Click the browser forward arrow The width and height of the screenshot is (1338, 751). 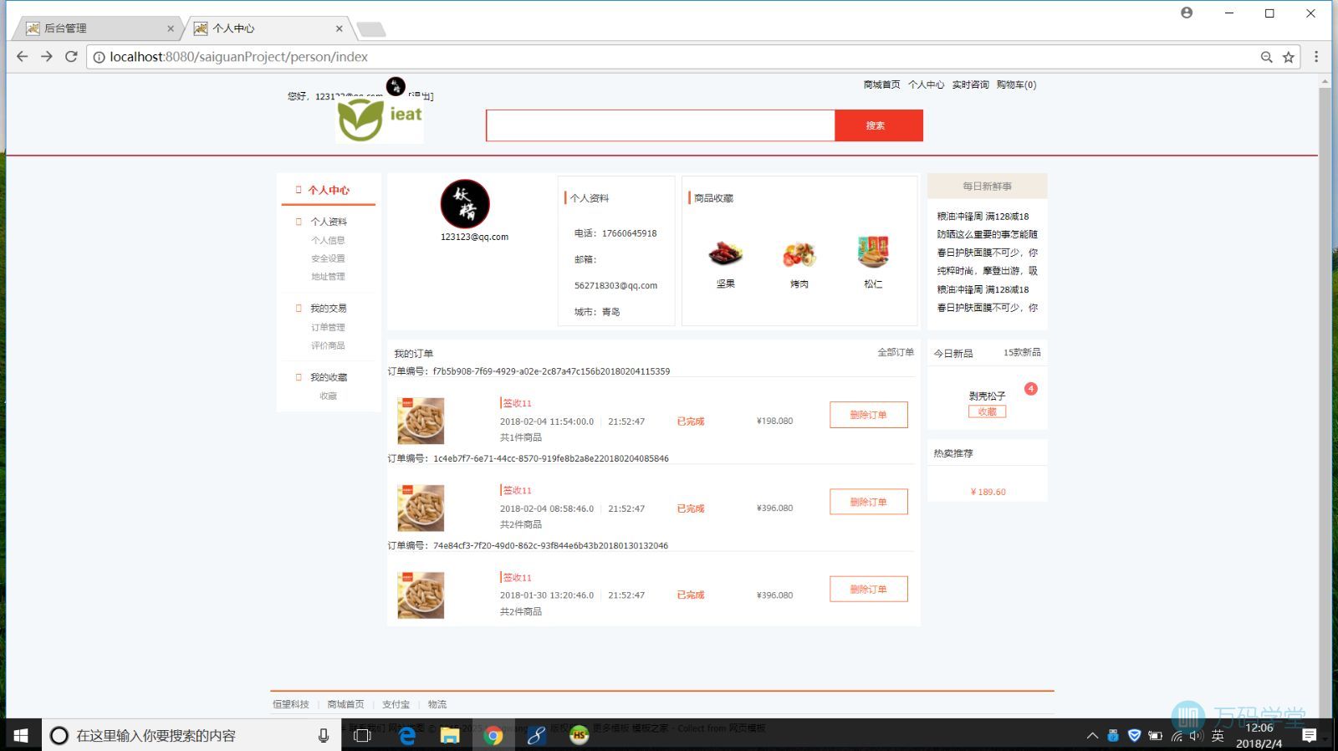47,57
